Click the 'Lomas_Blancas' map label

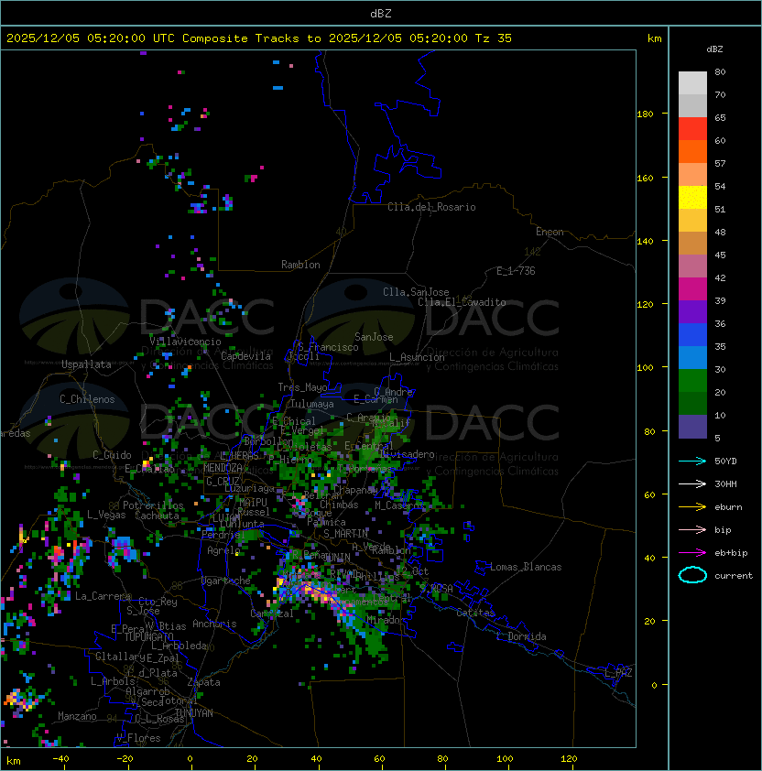(526, 567)
